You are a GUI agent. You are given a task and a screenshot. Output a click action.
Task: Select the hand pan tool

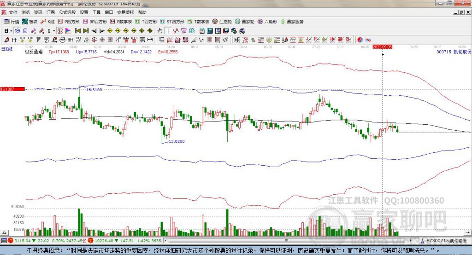pyautogui.click(x=160, y=31)
